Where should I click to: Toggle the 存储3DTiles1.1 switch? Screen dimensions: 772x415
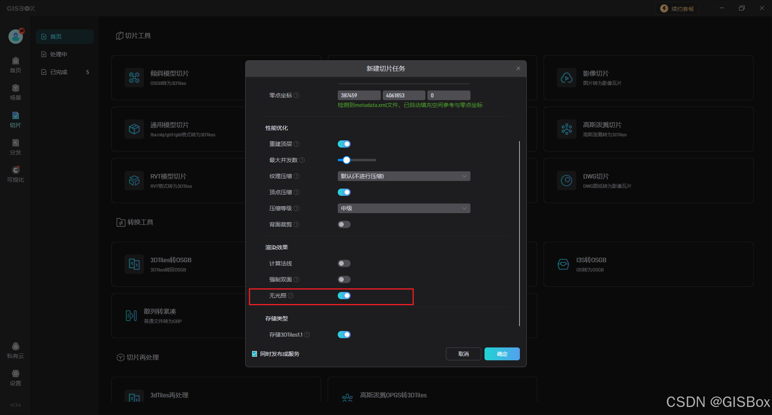pos(344,335)
